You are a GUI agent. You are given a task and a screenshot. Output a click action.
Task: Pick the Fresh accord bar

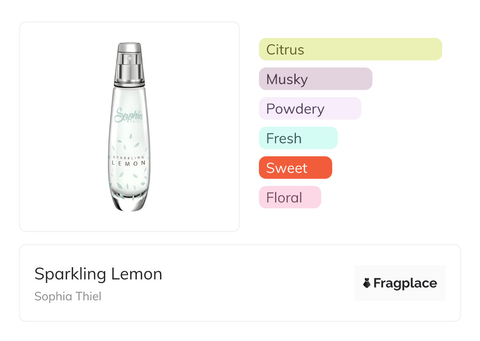coord(298,138)
